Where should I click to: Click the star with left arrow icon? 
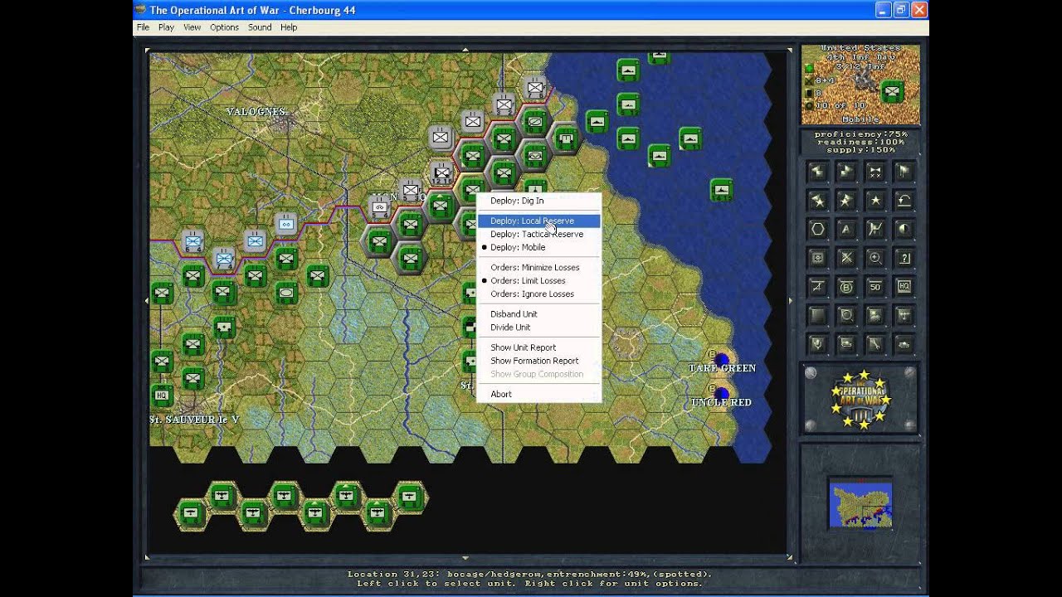click(x=818, y=201)
